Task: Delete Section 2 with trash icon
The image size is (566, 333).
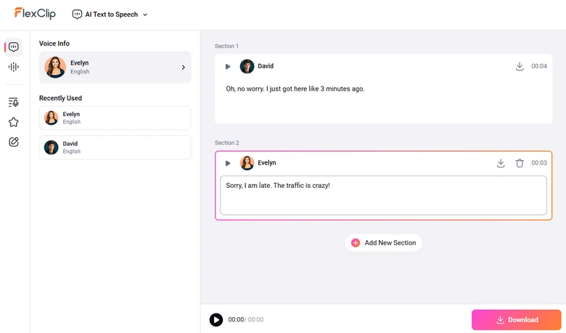Action: click(520, 163)
